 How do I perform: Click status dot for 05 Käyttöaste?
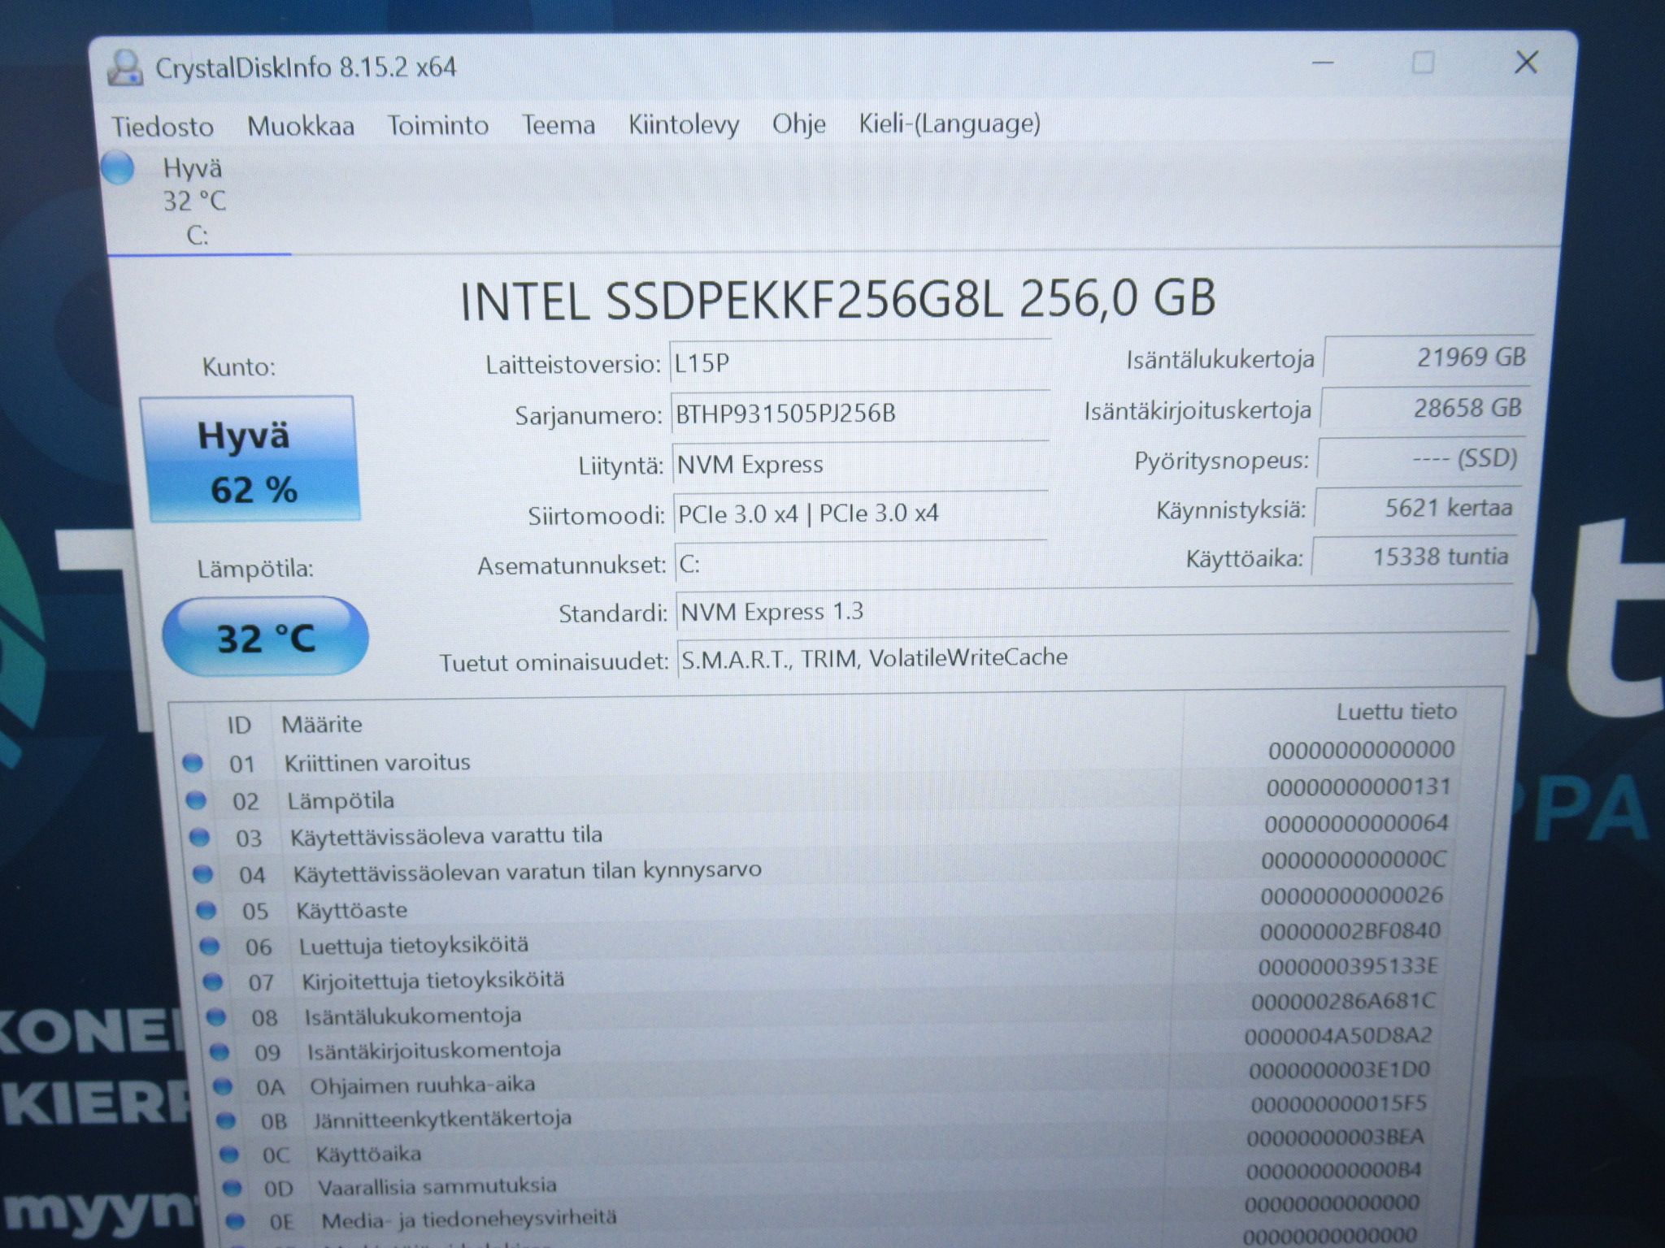coord(206,910)
